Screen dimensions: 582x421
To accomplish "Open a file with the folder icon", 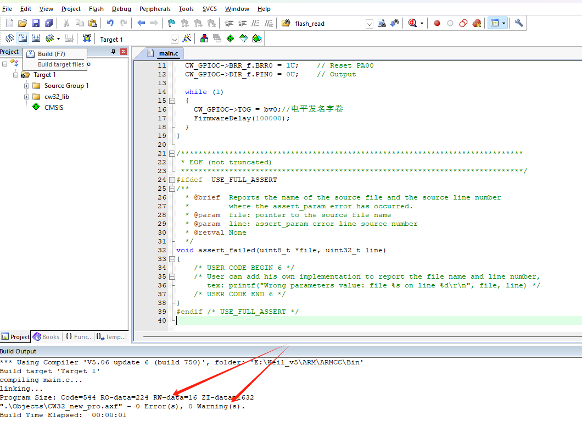I will tap(23, 24).
